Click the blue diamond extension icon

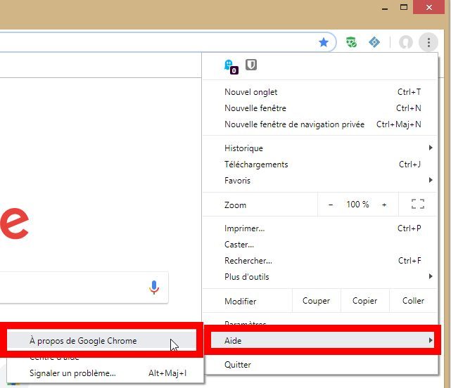point(374,42)
